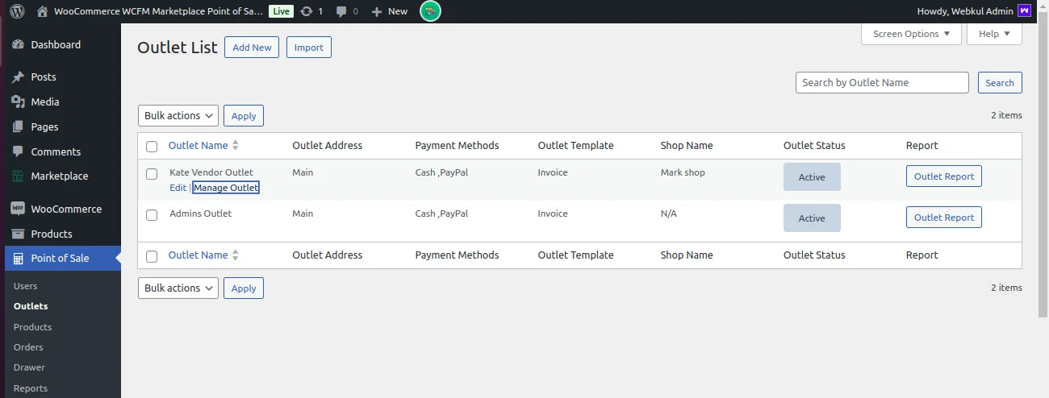
Task: Click the Posts pin icon in sidebar
Action: (19, 77)
